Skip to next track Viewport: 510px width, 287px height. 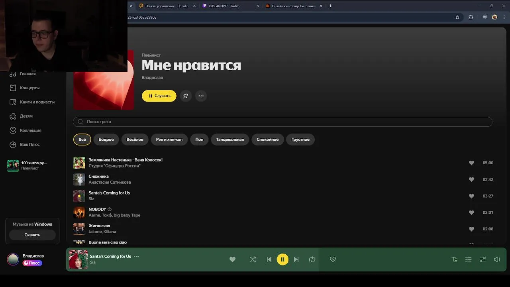pos(296,259)
